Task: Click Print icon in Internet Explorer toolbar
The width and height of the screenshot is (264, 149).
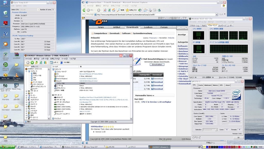Action: tap(150, 10)
